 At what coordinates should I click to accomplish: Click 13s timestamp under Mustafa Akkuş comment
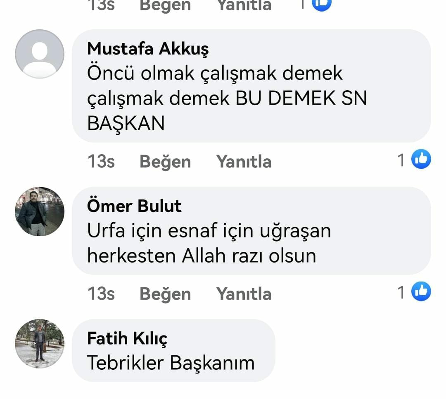(x=101, y=162)
